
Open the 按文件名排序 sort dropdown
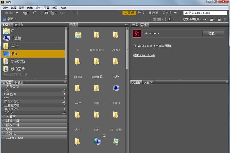[x=192, y=19]
